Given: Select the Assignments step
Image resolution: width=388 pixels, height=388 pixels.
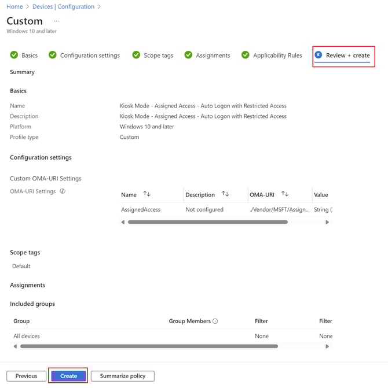Looking at the screenshot, I should pyautogui.click(x=207, y=56).
